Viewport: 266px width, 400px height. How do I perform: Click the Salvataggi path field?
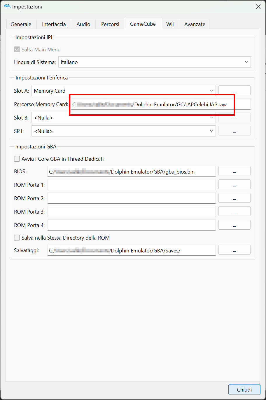(132, 250)
